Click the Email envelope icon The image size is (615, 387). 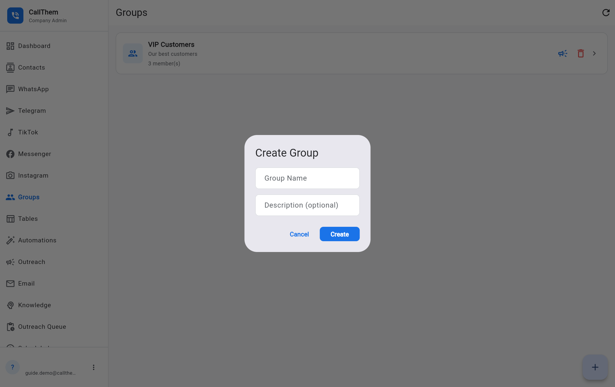point(10,283)
